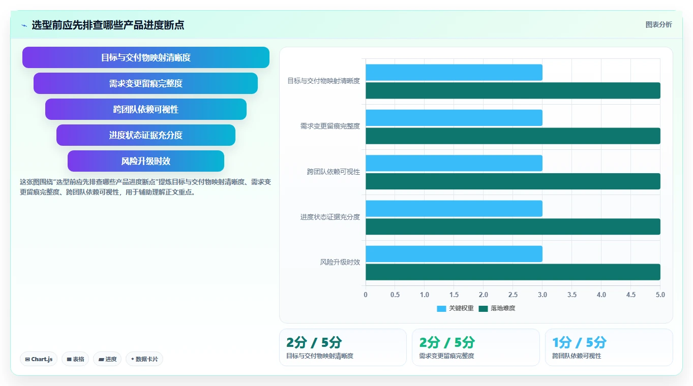693x386 pixels.
Task: Click the page title 选型前应先排查哪些产品进度断点
Action: [108, 25]
